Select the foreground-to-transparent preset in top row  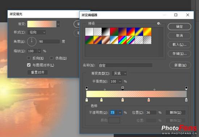(x=97, y=32)
